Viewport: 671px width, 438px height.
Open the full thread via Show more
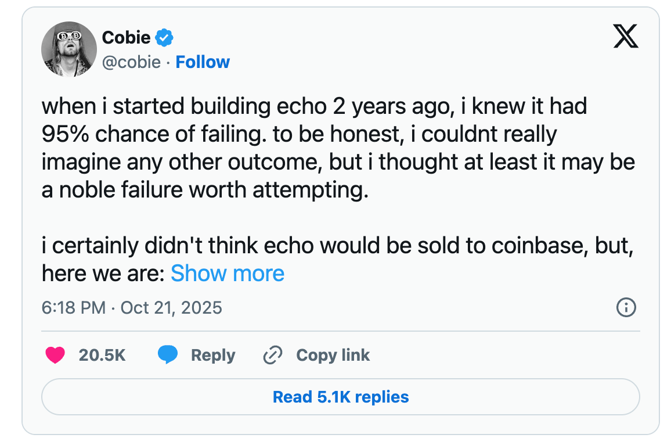click(227, 273)
